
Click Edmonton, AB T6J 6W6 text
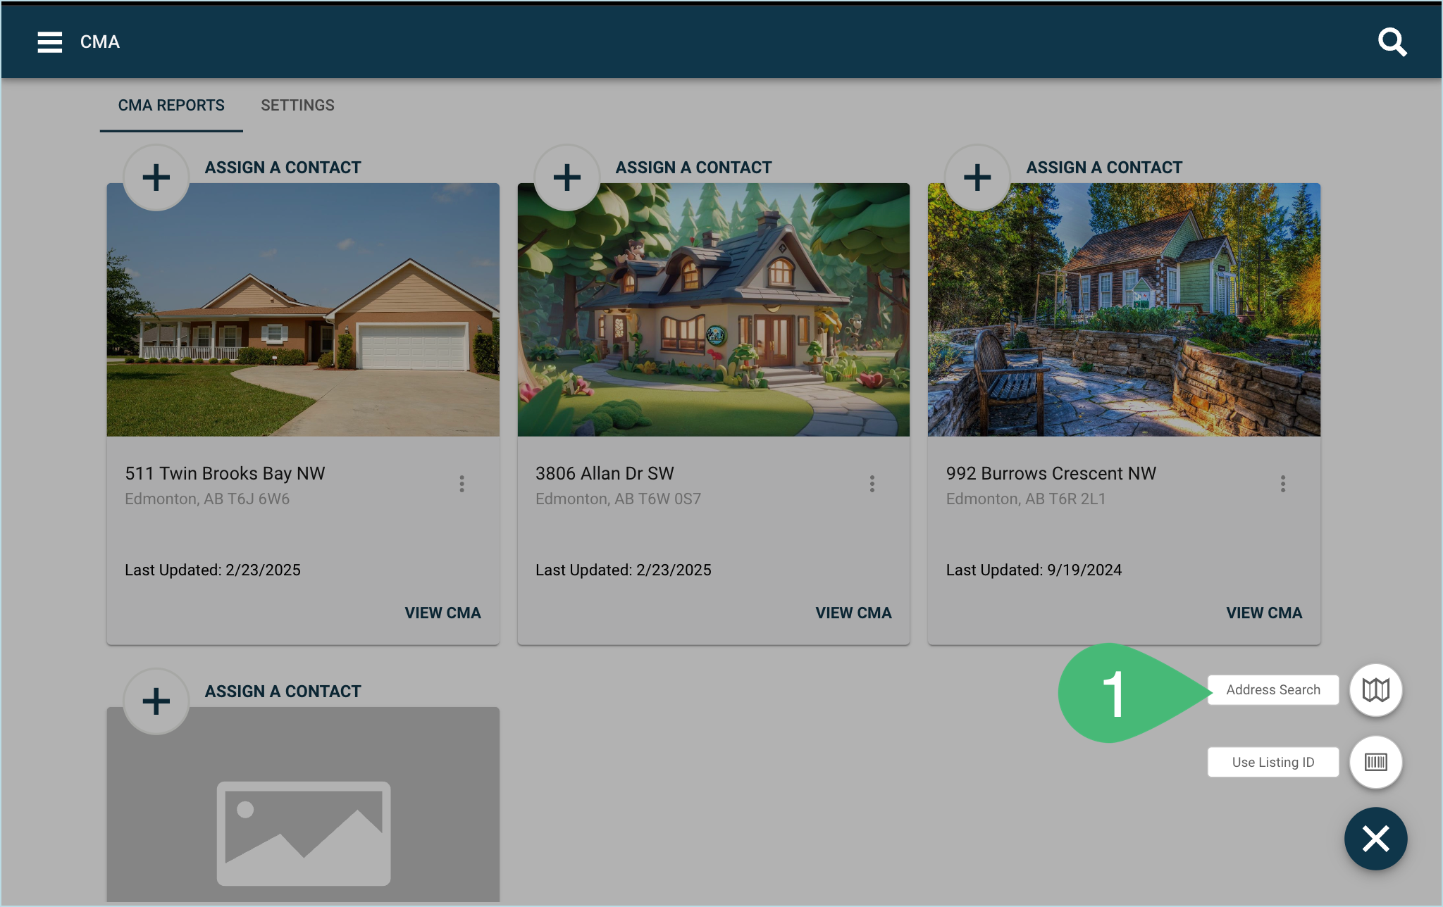pos(207,499)
